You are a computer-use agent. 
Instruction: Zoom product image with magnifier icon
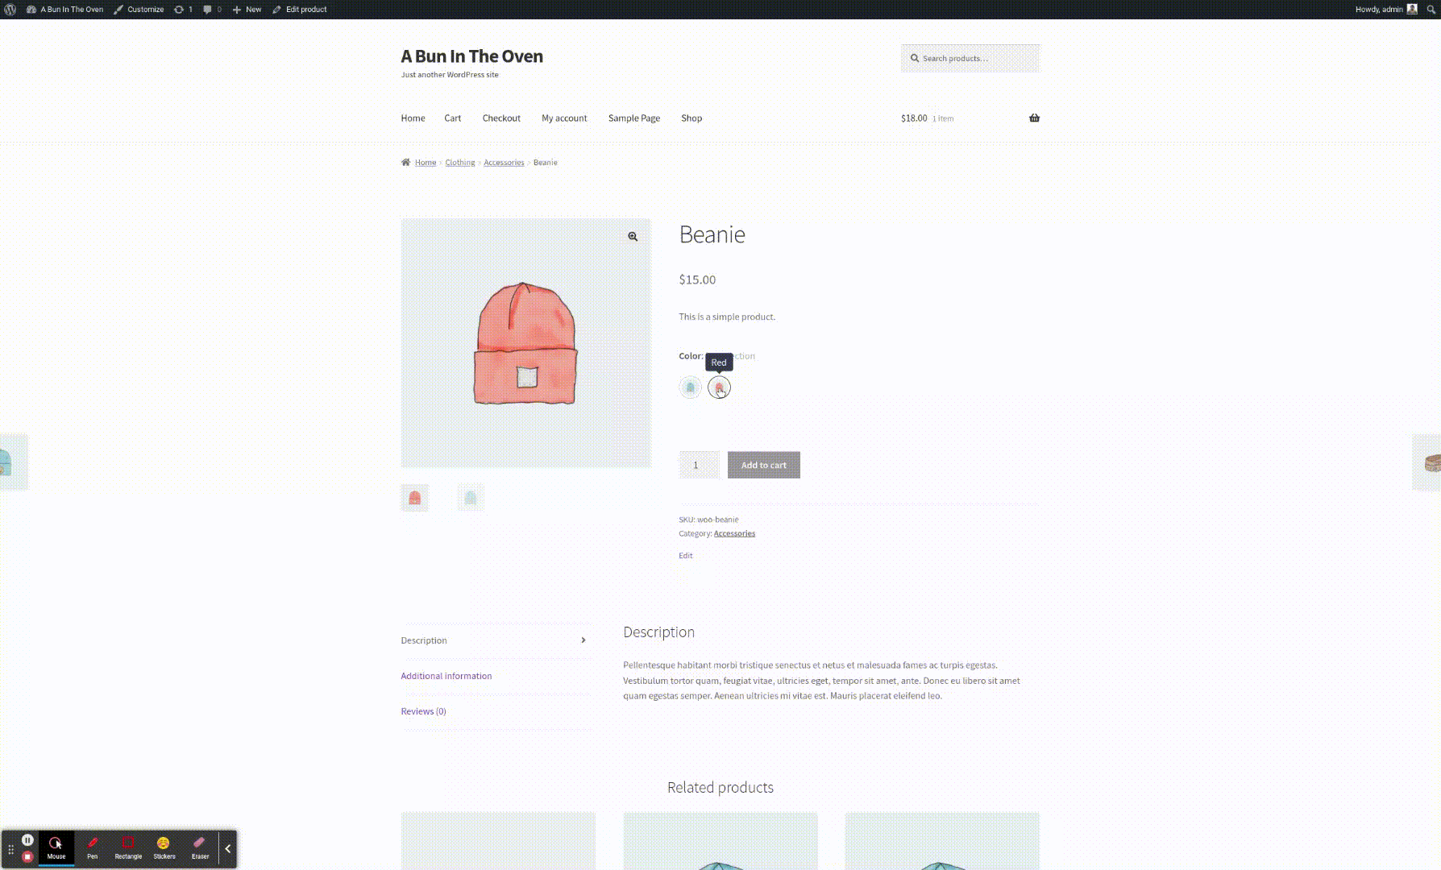(x=633, y=236)
